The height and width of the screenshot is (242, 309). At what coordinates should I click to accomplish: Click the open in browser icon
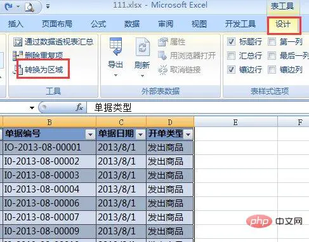[162, 55]
